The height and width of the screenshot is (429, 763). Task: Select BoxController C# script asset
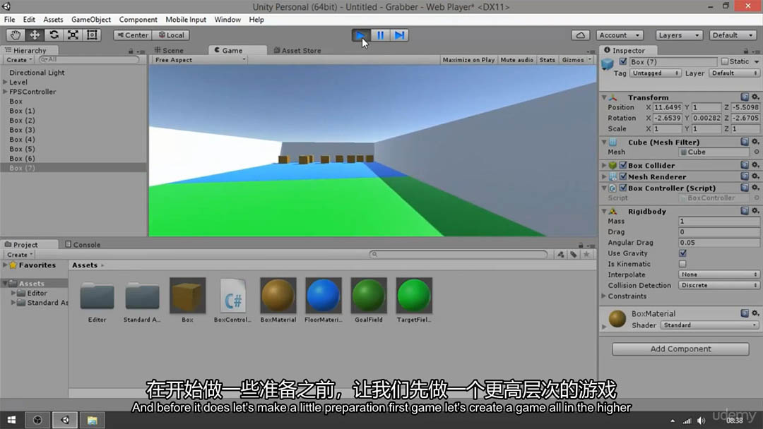click(232, 301)
